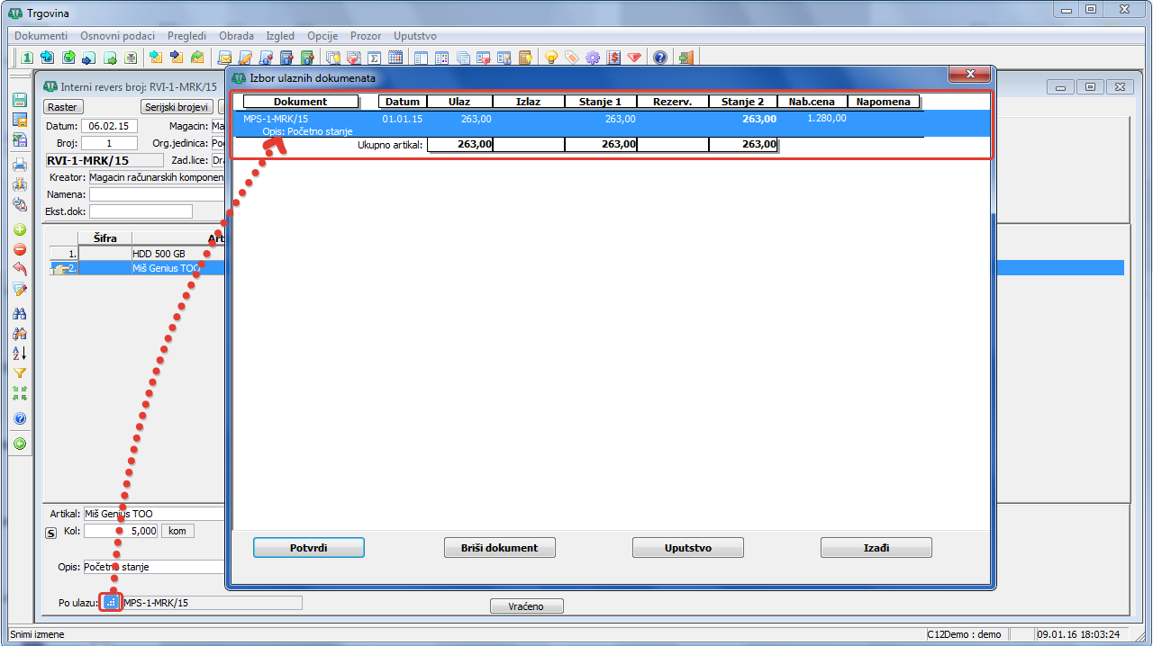Click the Briši dokument button
Screen dimensions: 1153x646
pos(500,548)
